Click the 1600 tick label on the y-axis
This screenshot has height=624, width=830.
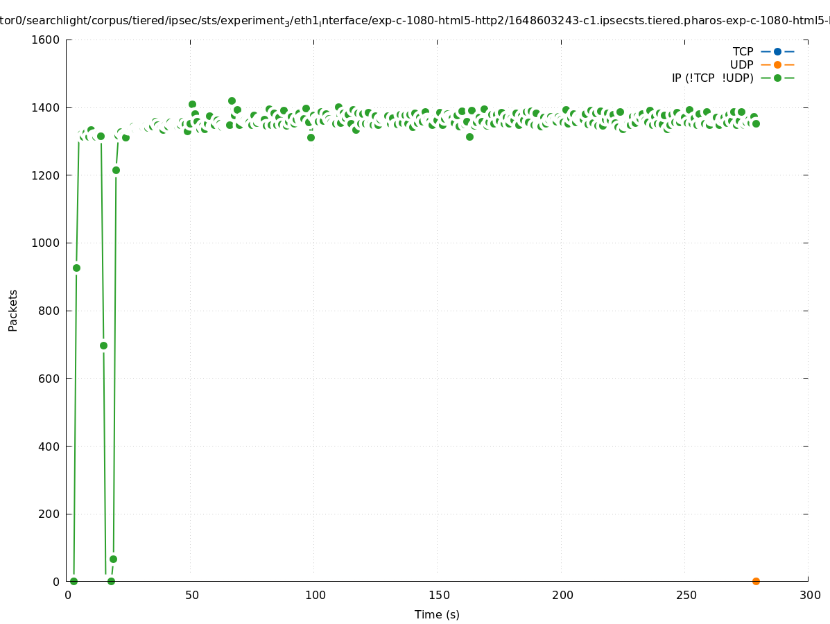coord(46,40)
